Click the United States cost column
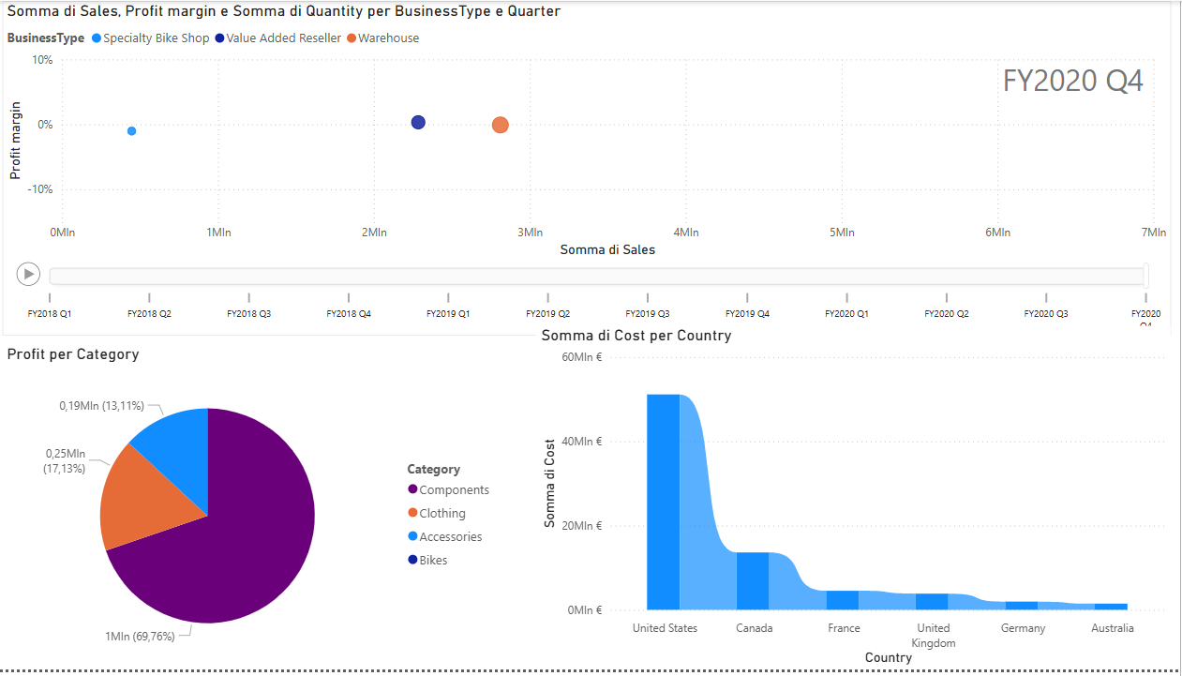The height and width of the screenshot is (676, 1182). 663,502
